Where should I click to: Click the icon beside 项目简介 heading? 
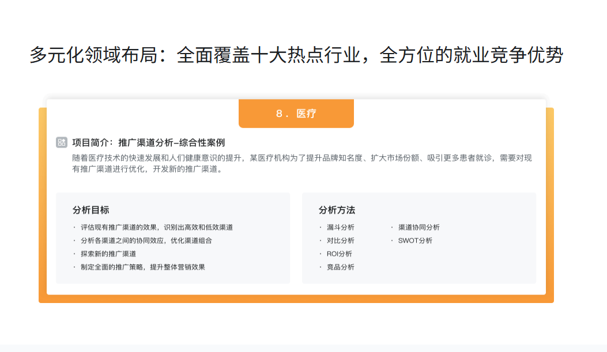pos(62,142)
